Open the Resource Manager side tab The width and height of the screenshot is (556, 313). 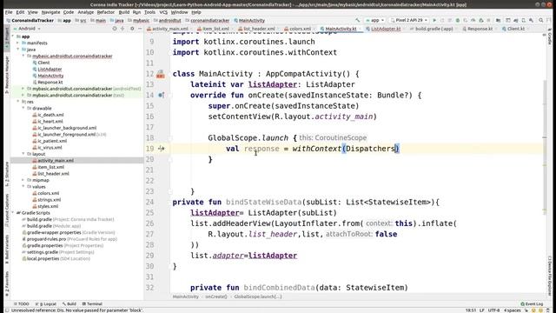click(x=7, y=75)
